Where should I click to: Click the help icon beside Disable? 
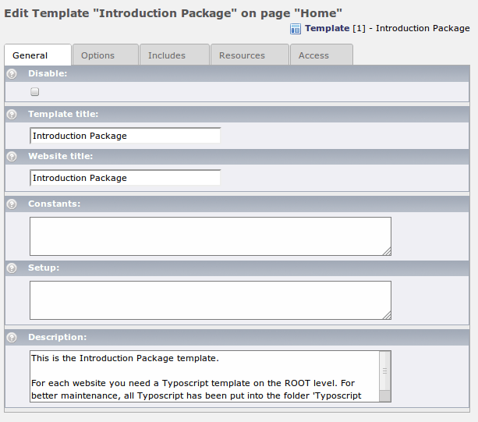click(x=12, y=74)
